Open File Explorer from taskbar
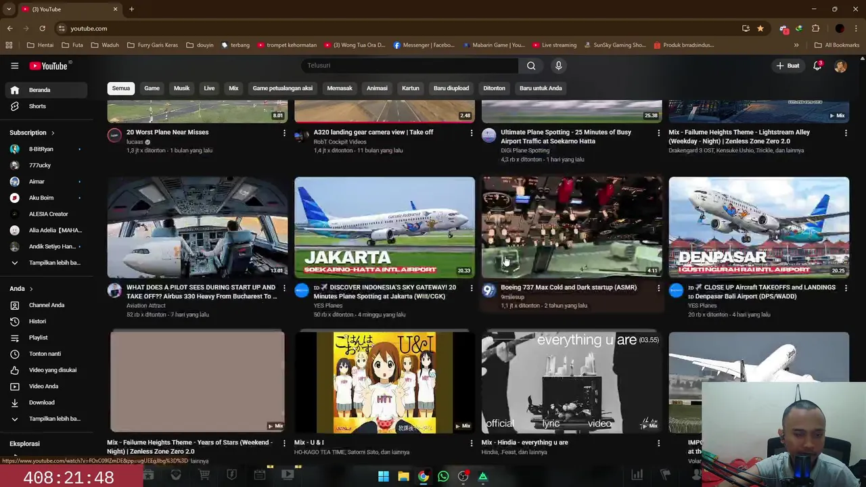Image resolution: width=866 pixels, height=487 pixels. click(x=403, y=476)
